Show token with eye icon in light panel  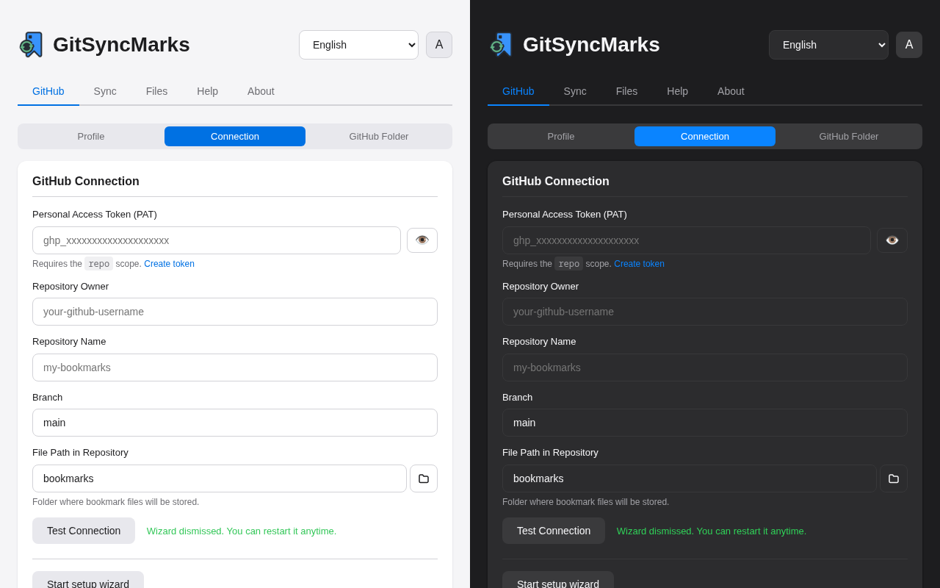click(x=422, y=240)
